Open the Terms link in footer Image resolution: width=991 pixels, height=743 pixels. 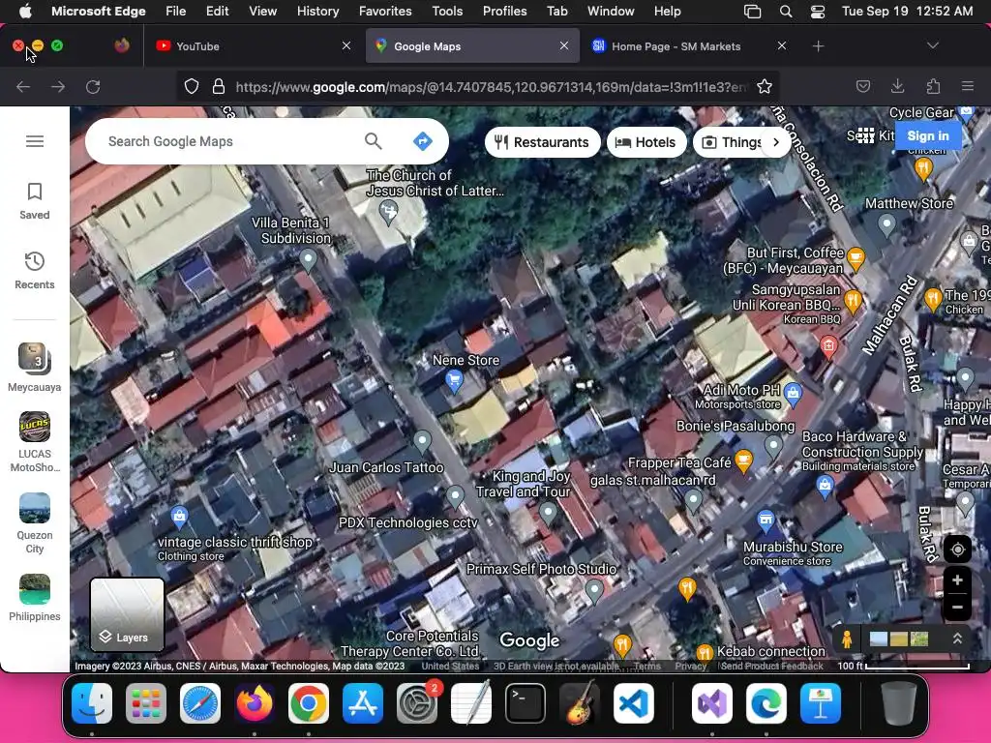[647, 666]
